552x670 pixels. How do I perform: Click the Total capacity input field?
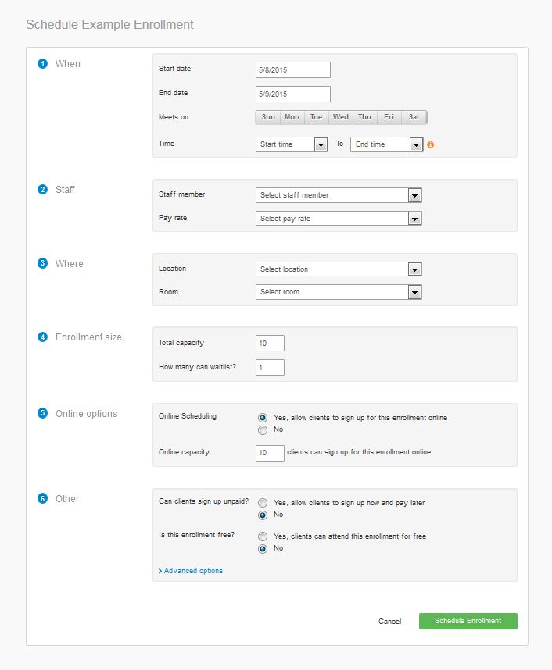[270, 343]
